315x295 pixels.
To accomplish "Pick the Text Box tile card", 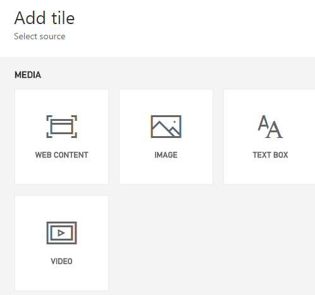I will click(269, 137).
